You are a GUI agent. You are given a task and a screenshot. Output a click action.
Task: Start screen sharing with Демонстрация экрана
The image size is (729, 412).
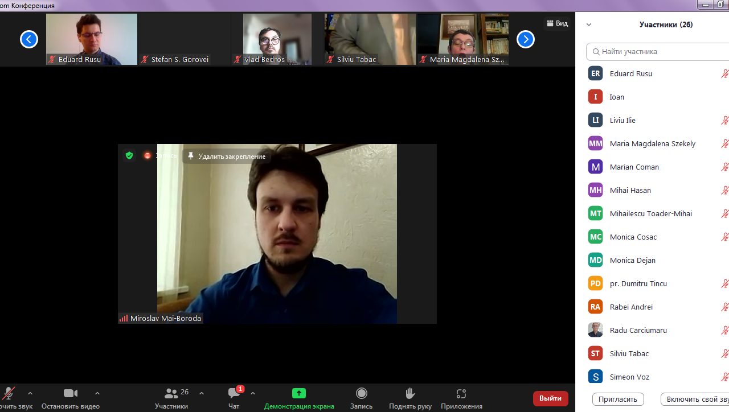pos(299,394)
